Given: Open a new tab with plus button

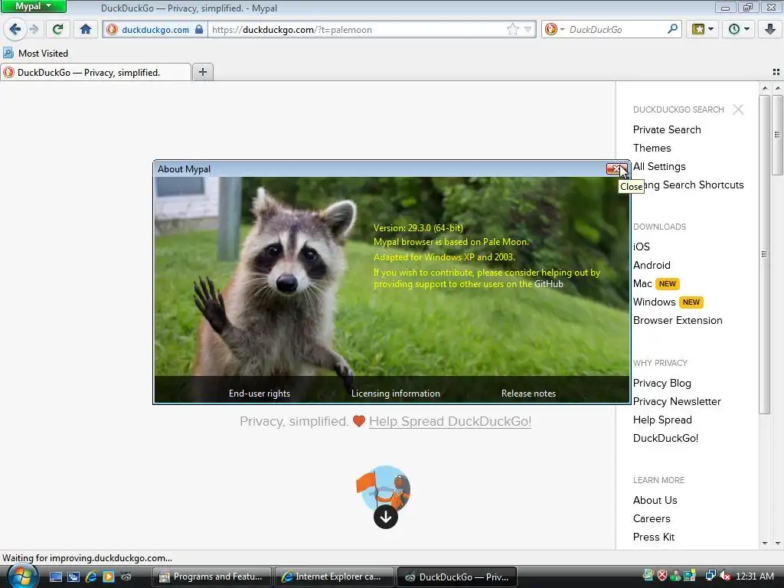Looking at the screenshot, I should [x=202, y=72].
